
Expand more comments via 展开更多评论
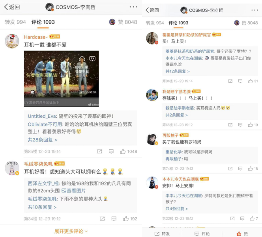(71, 231)
